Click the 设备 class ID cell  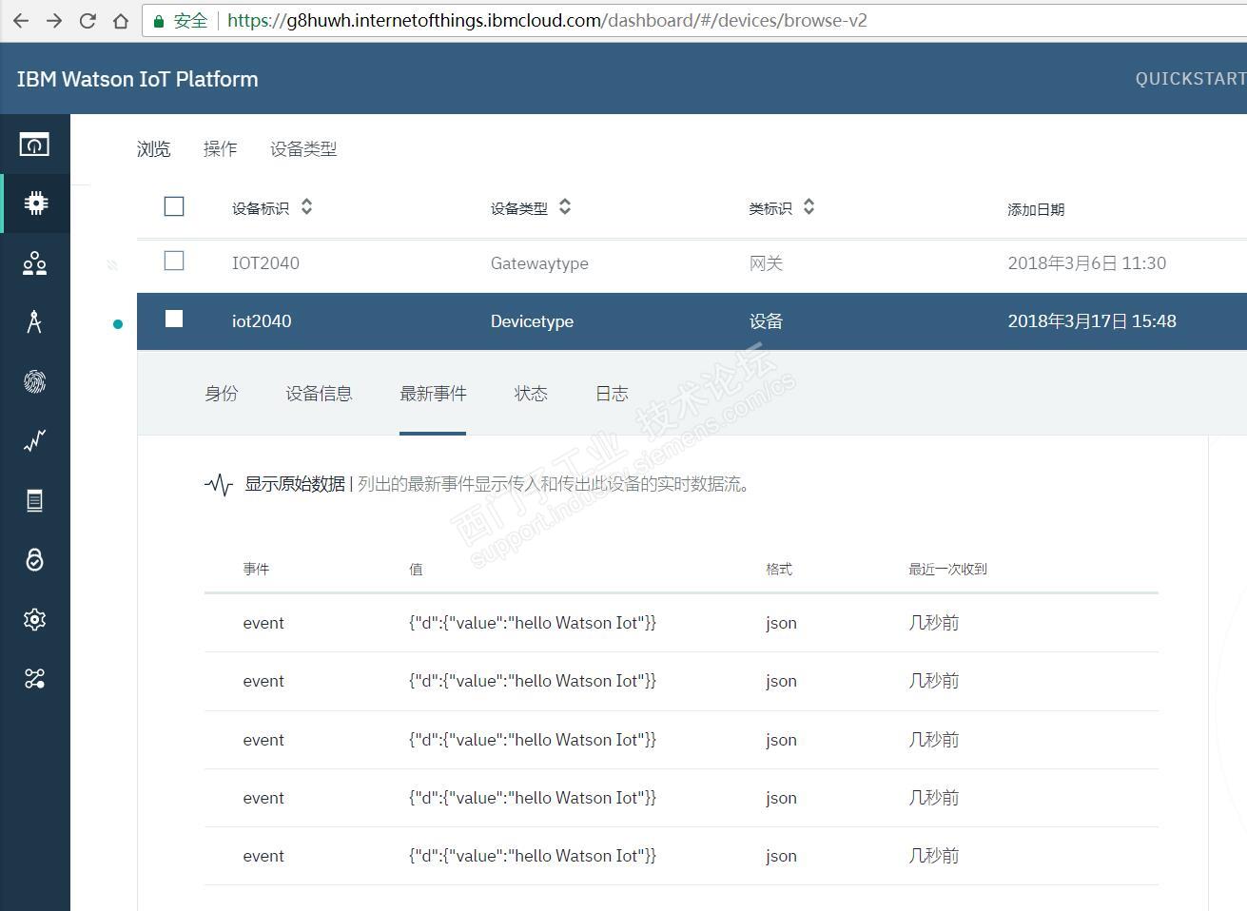766,321
